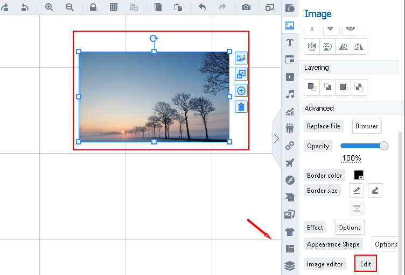Select the image tool in sidebar
The width and height of the screenshot is (405, 275).
click(x=290, y=25)
